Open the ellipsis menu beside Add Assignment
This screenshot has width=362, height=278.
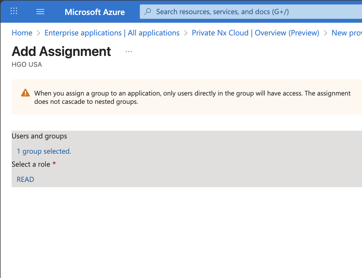coord(129,52)
